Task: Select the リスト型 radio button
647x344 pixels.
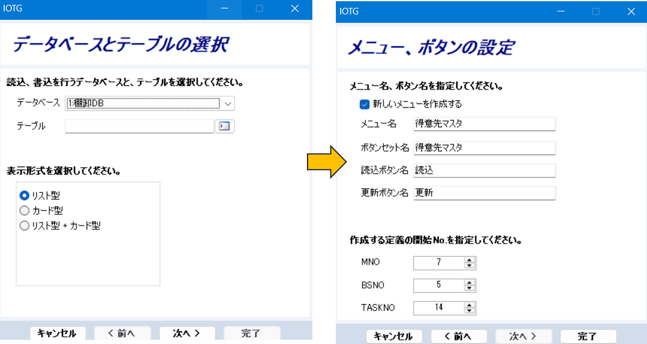Action: [25, 195]
